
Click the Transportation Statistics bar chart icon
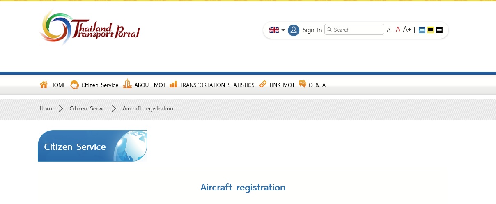[173, 84]
